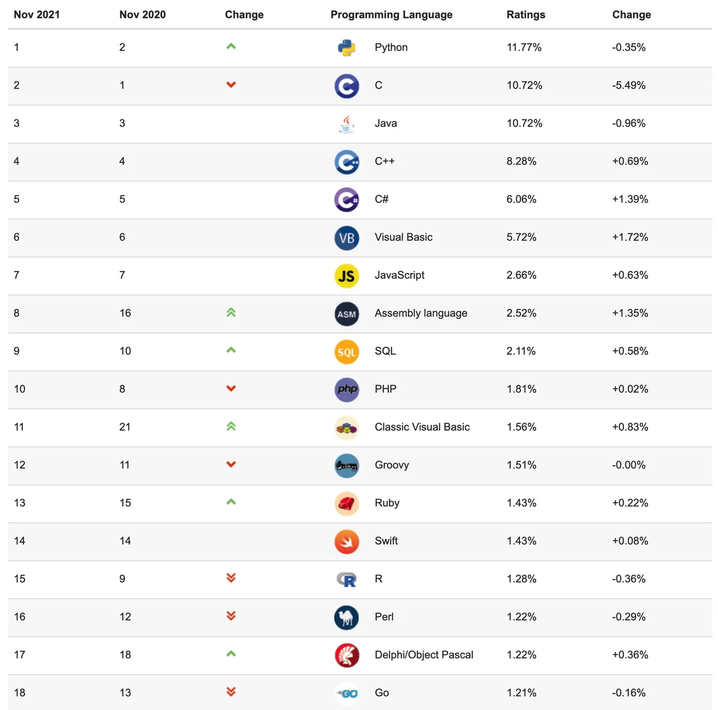
Task: Click the Java coffee cup icon
Action: pos(346,124)
